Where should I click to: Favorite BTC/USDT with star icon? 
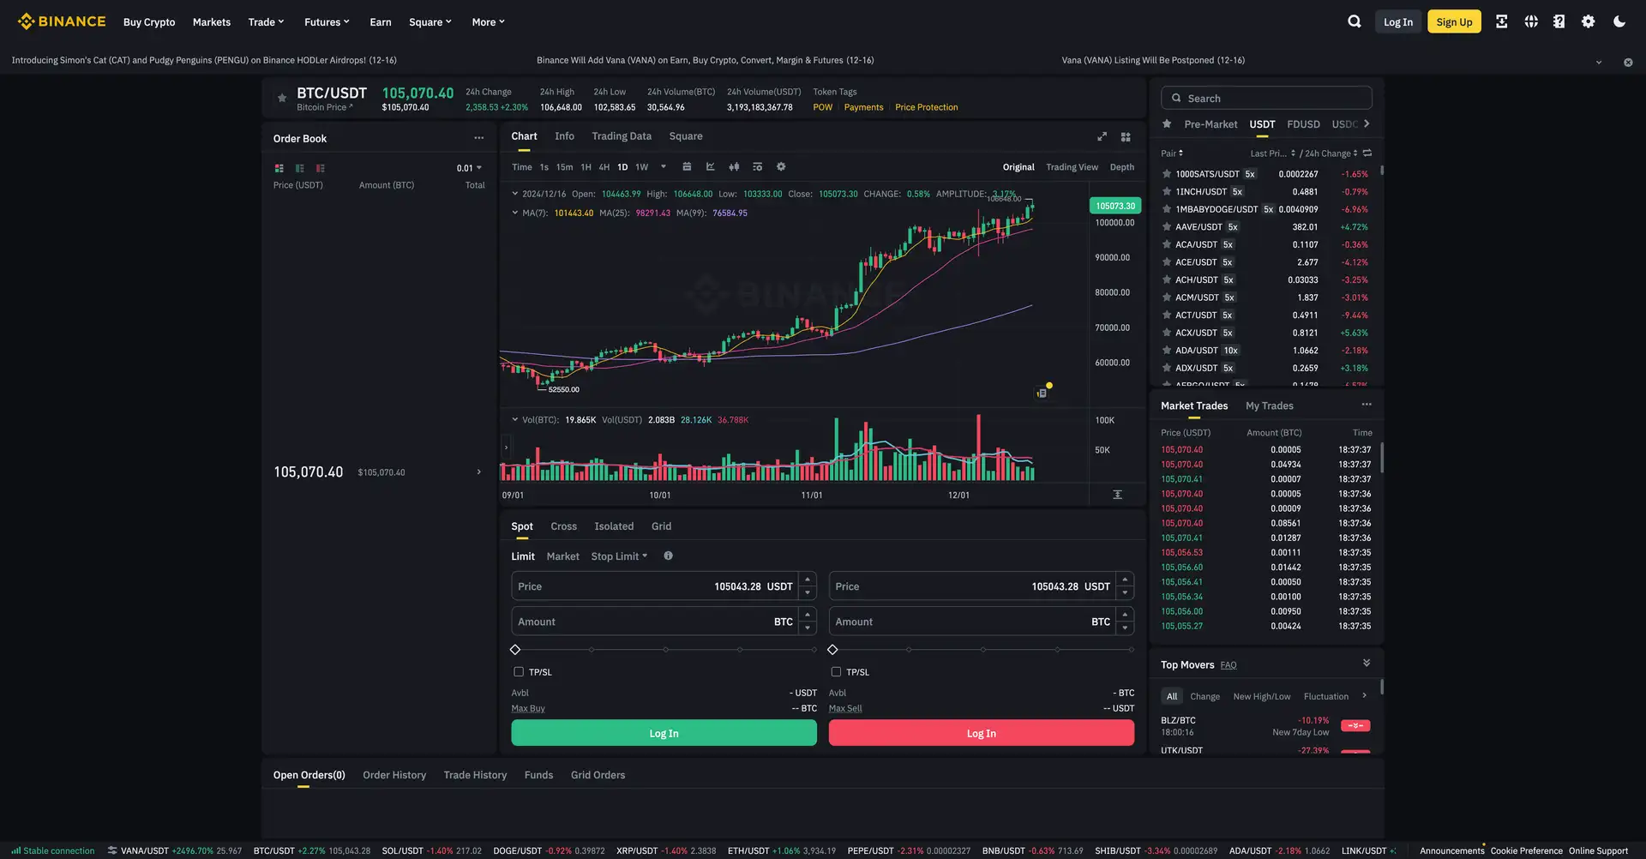tap(282, 98)
